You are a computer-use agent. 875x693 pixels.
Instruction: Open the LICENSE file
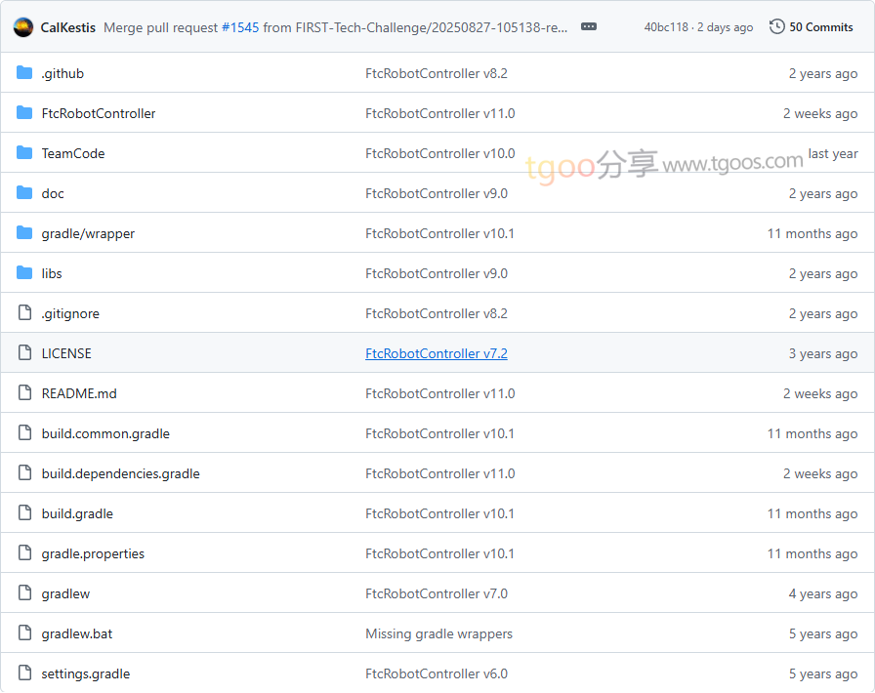(x=66, y=353)
